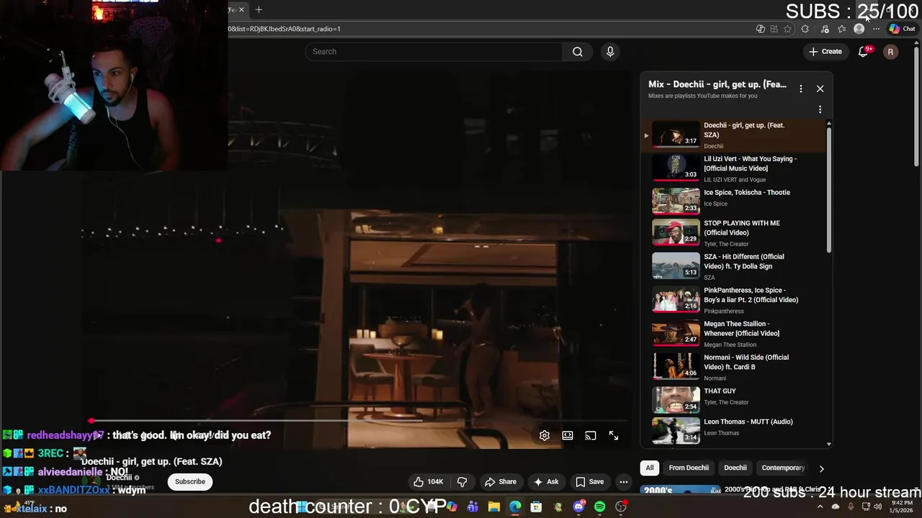Screen dimensions: 922x518
Task: Open the Copilot Chat button
Action: (x=902, y=29)
